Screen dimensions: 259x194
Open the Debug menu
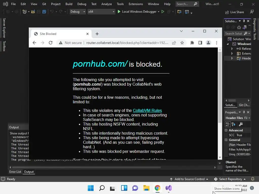tap(82, 4)
